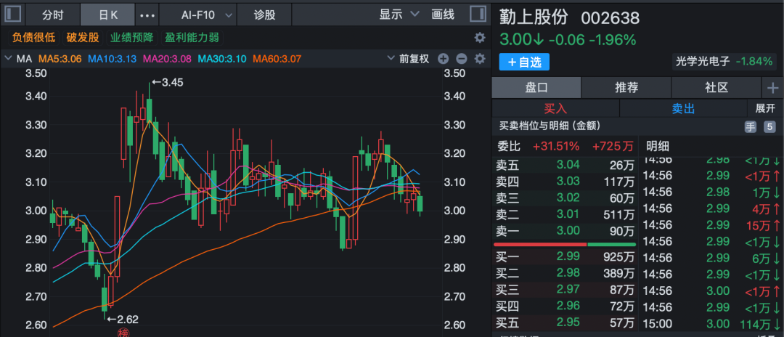
Task: Switch to the 分时 intraday tab
Action: pyautogui.click(x=52, y=15)
